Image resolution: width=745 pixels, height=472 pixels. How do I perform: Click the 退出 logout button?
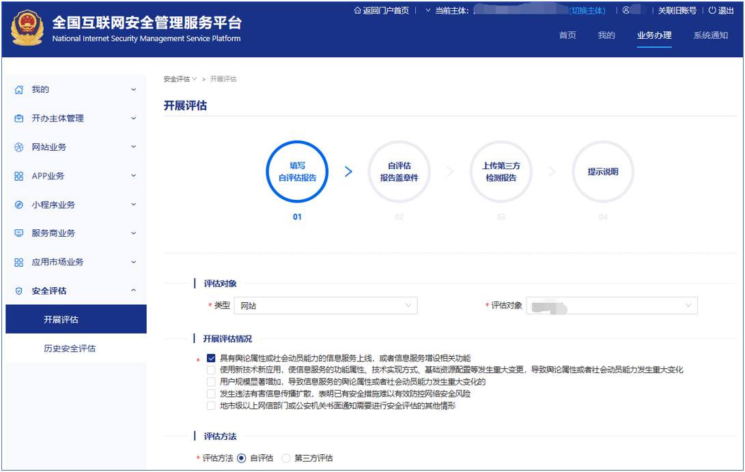pos(721,10)
